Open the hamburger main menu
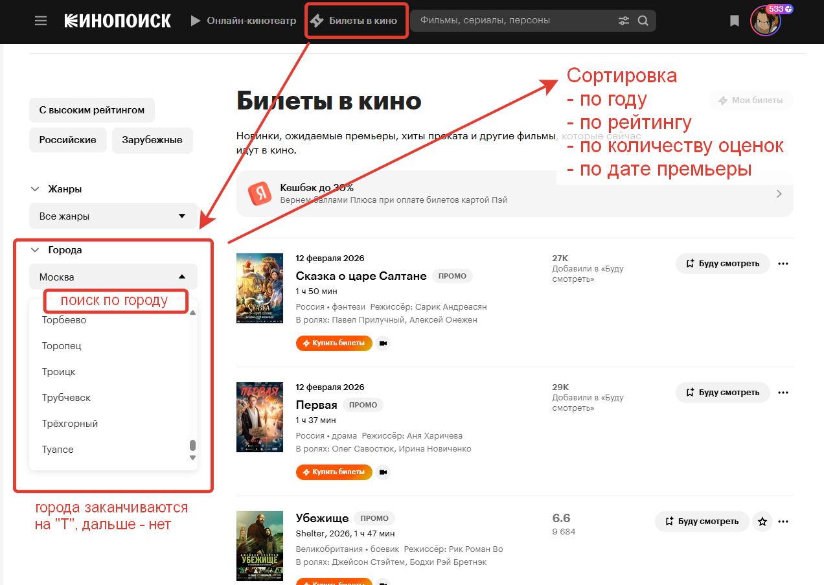The height and width of the screenshot is (585, 824). click(41, 21)
